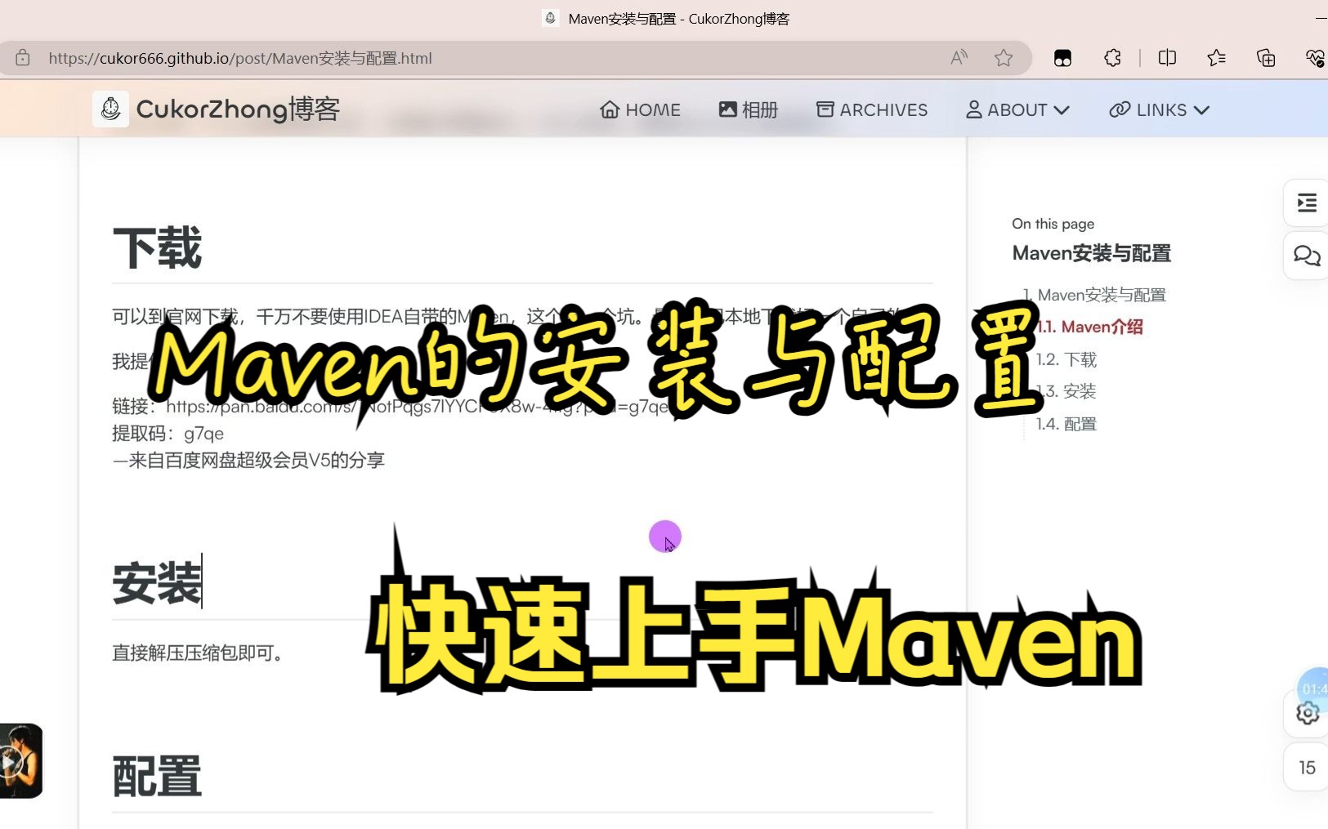Click the '配置' section heading
The height and width of the screenshot is (829, 1328).
pyautogui.click(x=157, y=776)
